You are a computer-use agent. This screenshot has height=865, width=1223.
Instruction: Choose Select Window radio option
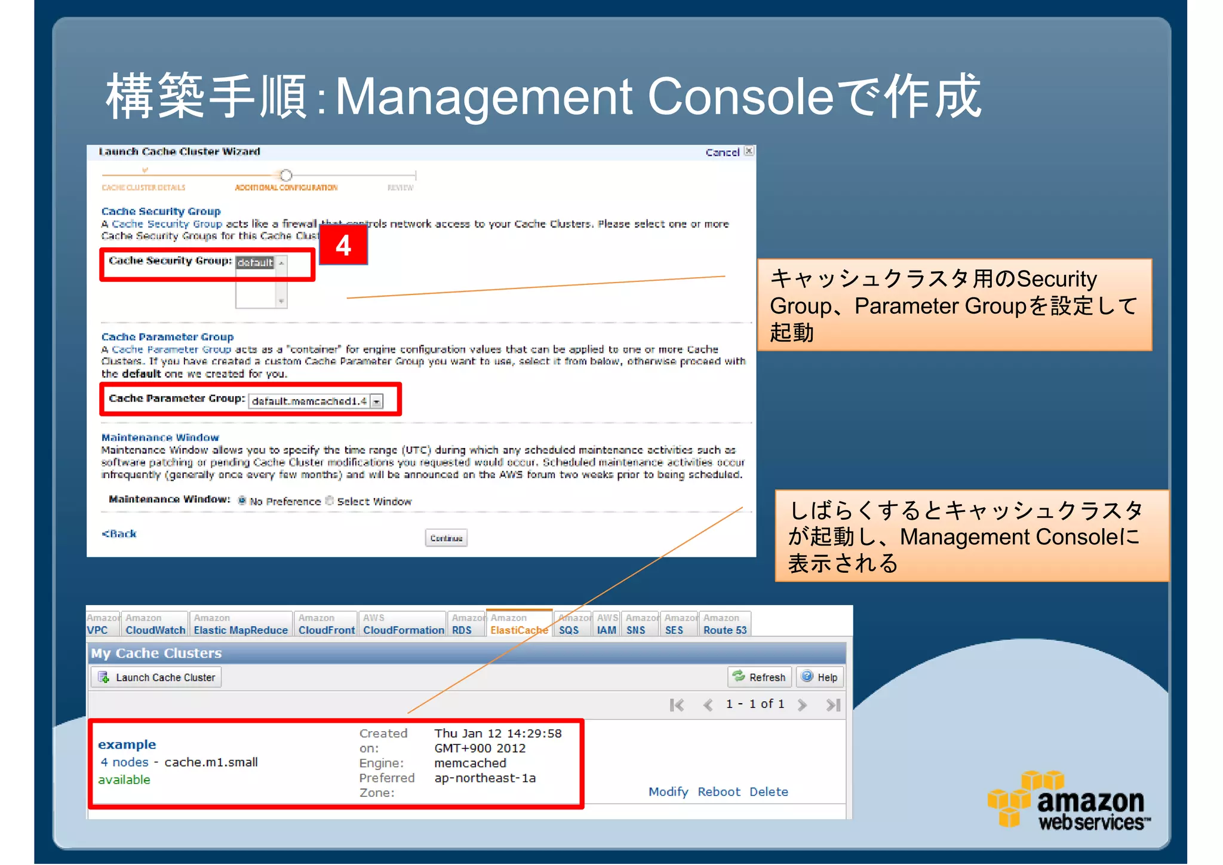pos(330,501)
